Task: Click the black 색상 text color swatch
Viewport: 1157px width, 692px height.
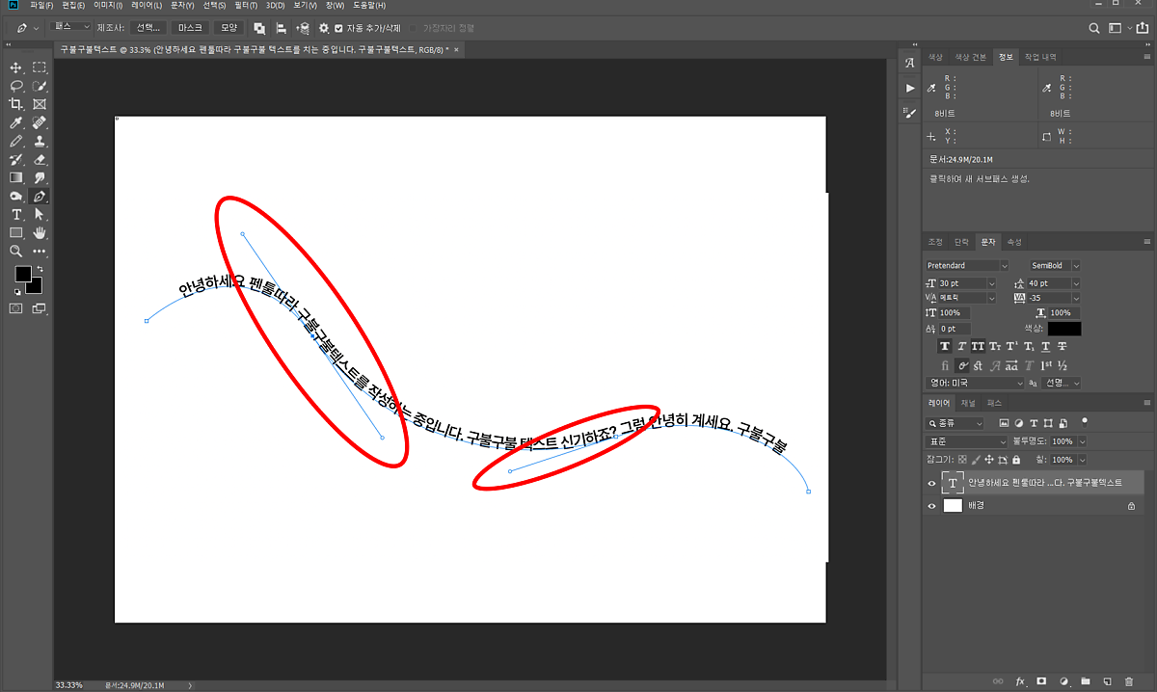Action: click(1064, 329)
